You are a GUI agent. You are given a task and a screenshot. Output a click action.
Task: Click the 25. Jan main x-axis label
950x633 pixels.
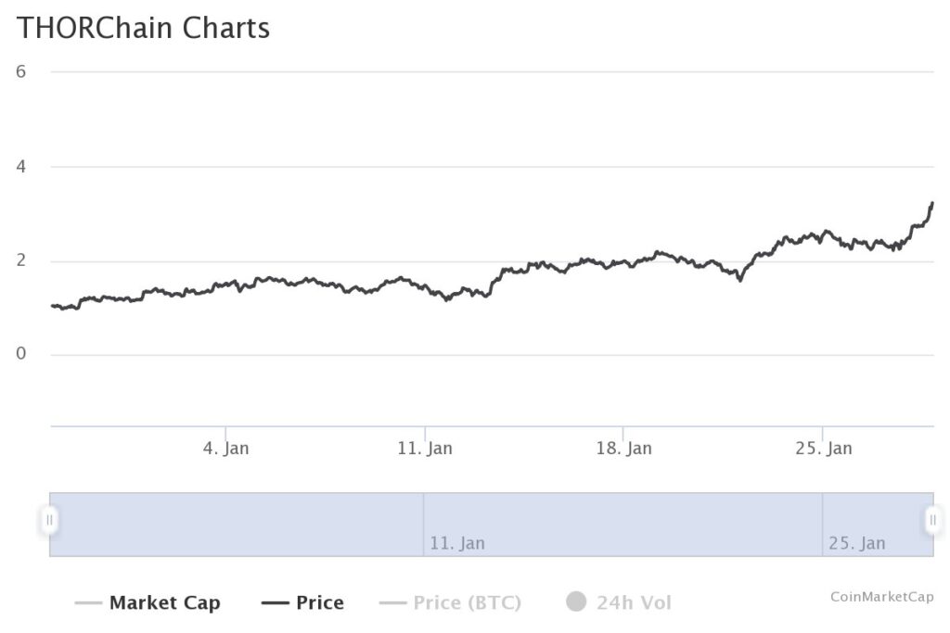tap(824, 449)
